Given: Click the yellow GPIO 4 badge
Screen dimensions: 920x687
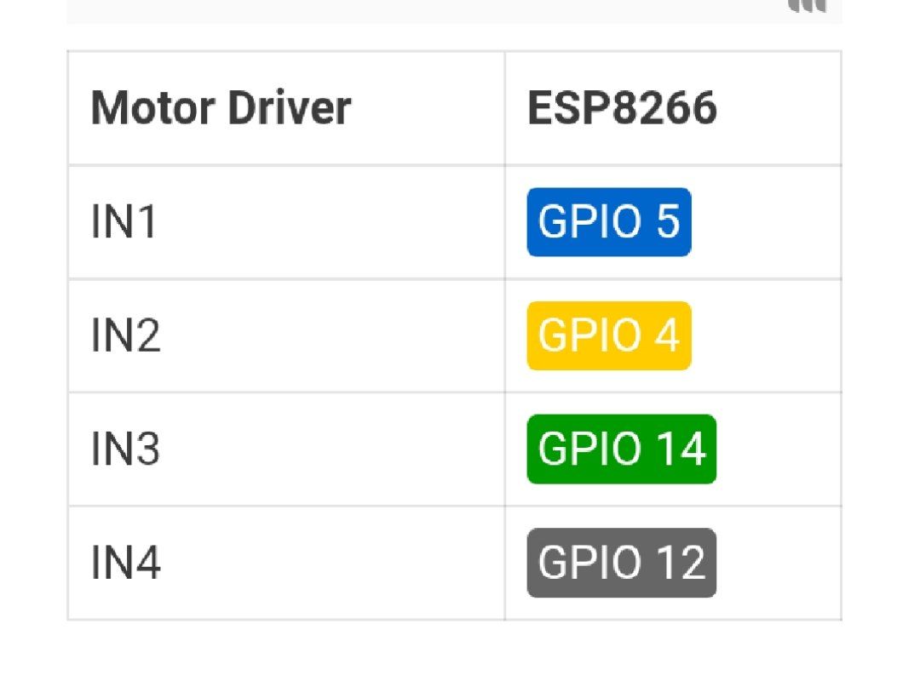Looking at the screenshot, I should point(608,335).
